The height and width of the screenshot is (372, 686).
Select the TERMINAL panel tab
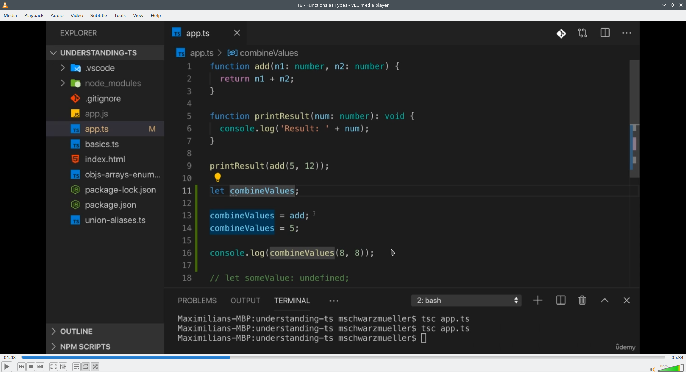pyautogui.click(x=292, y=301)
